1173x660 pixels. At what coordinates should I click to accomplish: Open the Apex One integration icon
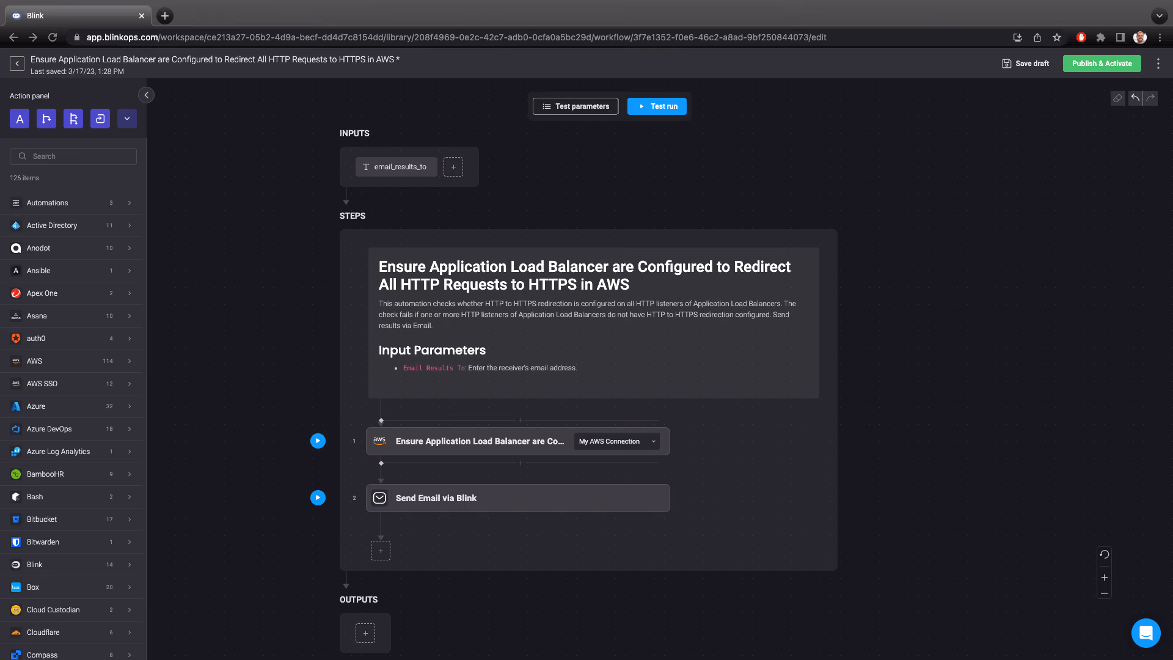16,293
